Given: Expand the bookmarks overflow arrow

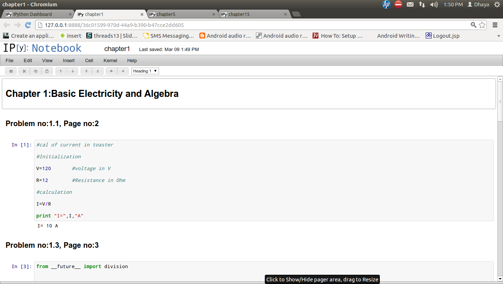Looking at the screenshot, I should tap(499, 36).
